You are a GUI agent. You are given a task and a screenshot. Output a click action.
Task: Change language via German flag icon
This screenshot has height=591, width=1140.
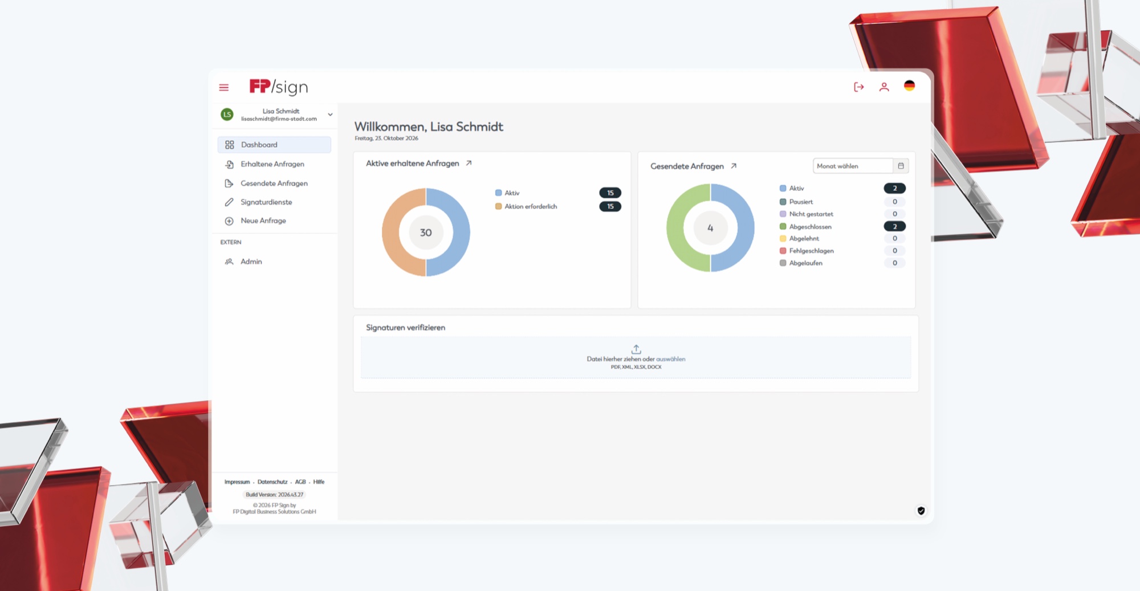click(909, 85)
